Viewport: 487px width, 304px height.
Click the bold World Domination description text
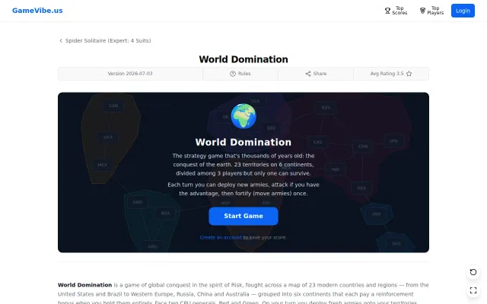(x=84, y=285)
